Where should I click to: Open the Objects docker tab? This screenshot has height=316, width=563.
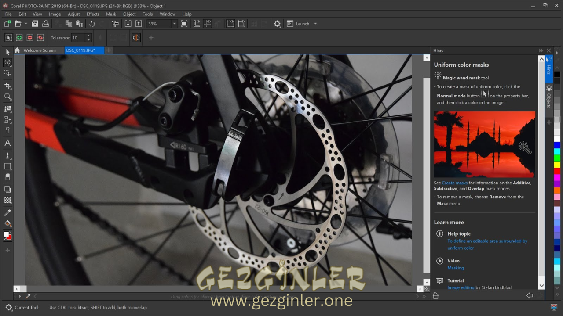[x=549, y=97]
